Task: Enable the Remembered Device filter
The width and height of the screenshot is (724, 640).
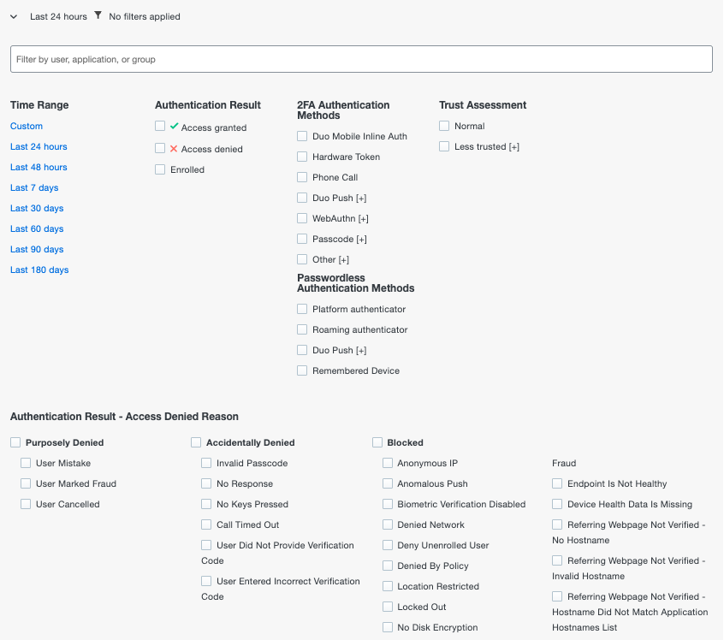Action: click(x=301, y=370)
